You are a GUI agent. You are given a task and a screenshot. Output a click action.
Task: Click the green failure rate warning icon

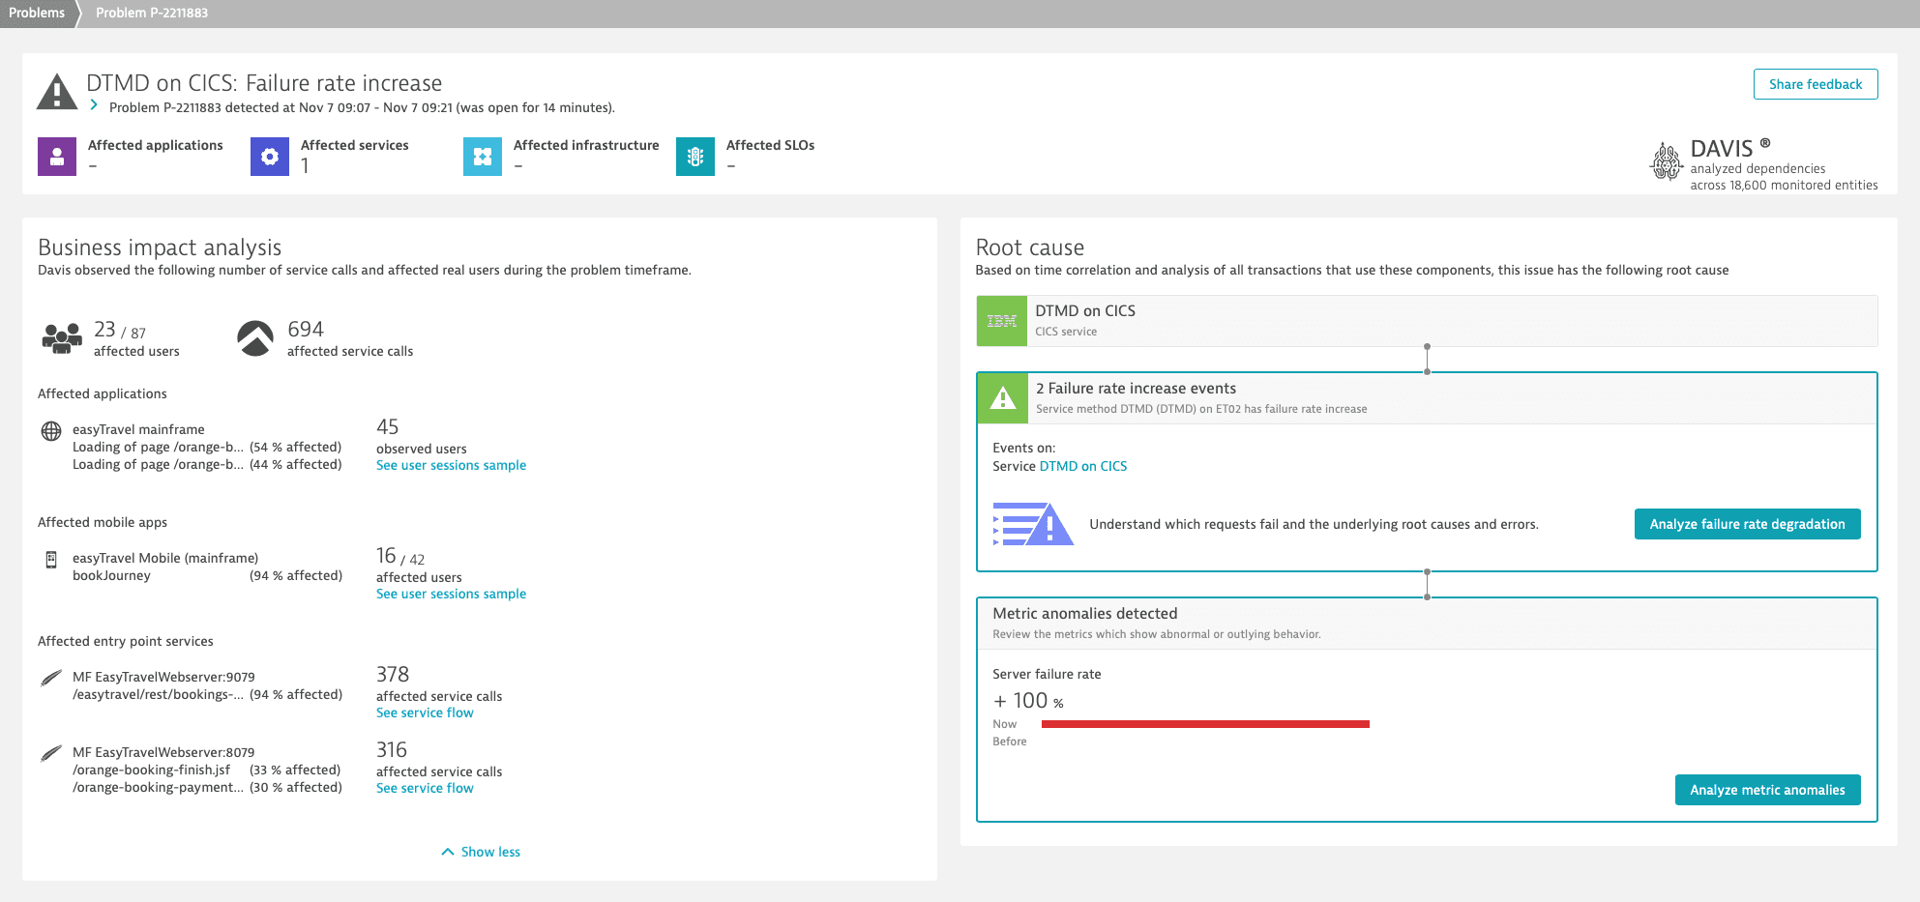coord(1003,398)
